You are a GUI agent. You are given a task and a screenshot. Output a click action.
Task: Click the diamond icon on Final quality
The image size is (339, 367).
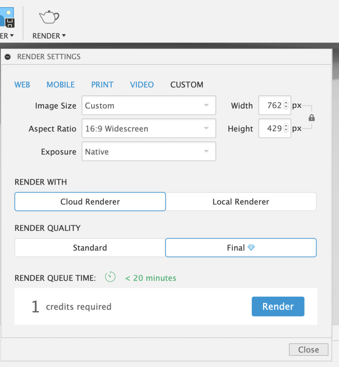pos(251,248)
